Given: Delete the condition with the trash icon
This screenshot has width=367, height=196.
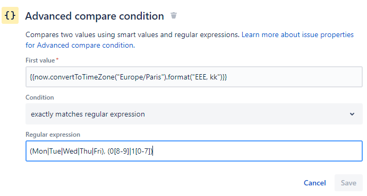Looking at the screenshot, I should [x=174, y=15].
